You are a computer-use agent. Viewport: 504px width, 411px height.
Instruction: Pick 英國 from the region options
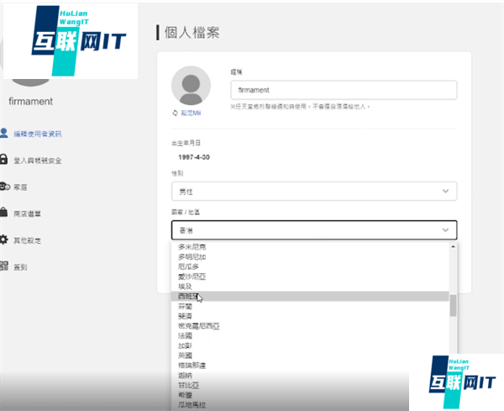click(x=184, y=355)
